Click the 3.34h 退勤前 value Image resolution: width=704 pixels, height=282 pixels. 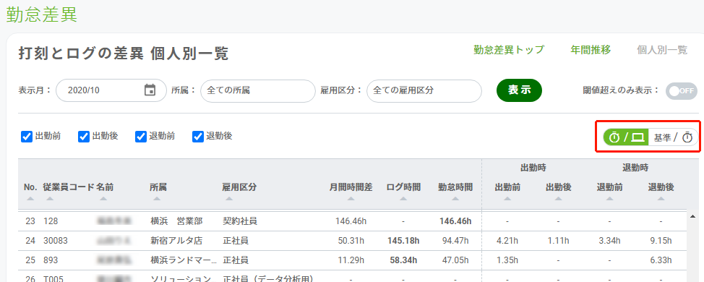(x=609, y=241)
